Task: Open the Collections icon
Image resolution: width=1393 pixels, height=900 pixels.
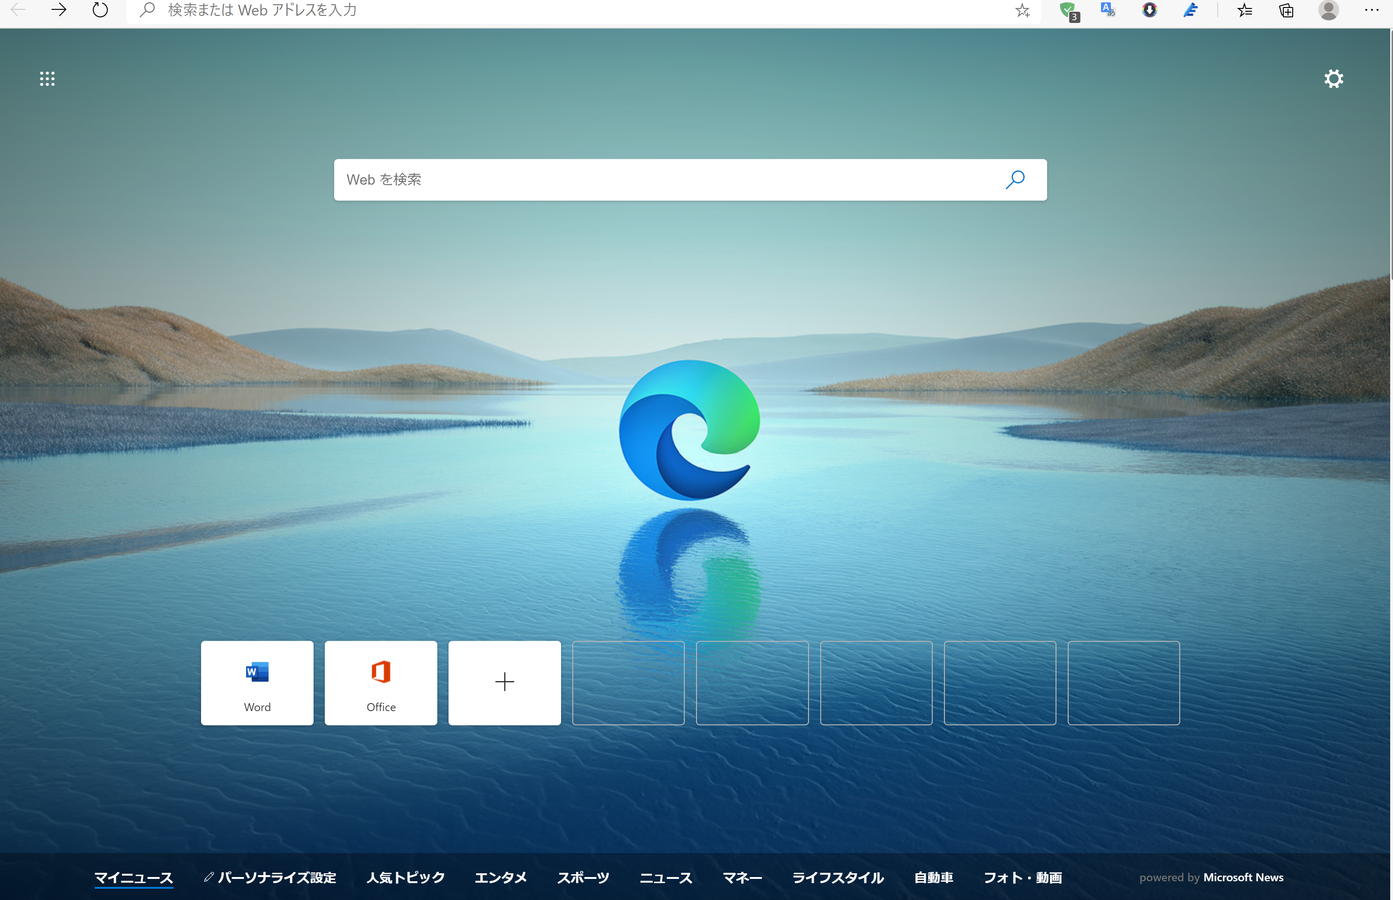Action: pos(1286,10)
